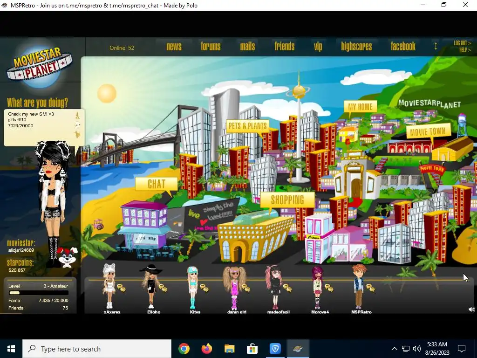The image size is (477, 358).
Task: Click the starcoins amount $20.657
Action: pyautogui.click(x=17, y=270)
